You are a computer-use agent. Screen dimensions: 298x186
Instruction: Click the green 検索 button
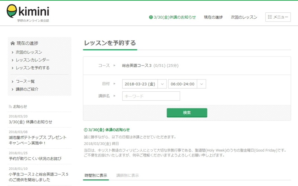187,113
